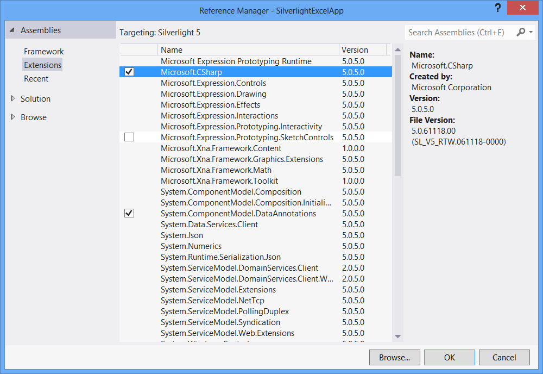Expand the Browse section
Viewport: 543px width, 374px height.
pyautogui.click(x=13, y=117)
